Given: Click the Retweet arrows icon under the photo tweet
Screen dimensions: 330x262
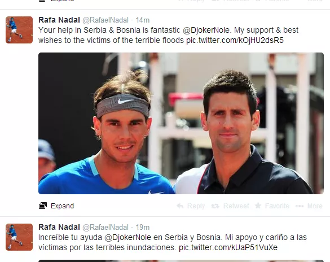Looking at the screenshot, I should [215, 206].
